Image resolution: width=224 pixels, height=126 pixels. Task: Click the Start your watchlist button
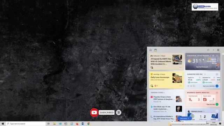pyautogui.click(x=217, y=86)
